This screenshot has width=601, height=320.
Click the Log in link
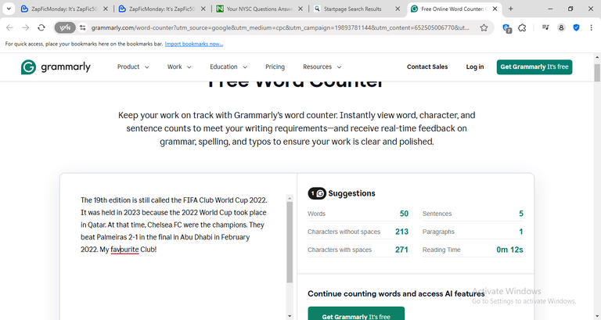point(474,67)
